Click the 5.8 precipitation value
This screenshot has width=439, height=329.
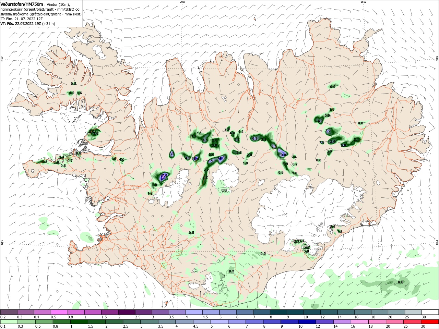tap(343, 145)
